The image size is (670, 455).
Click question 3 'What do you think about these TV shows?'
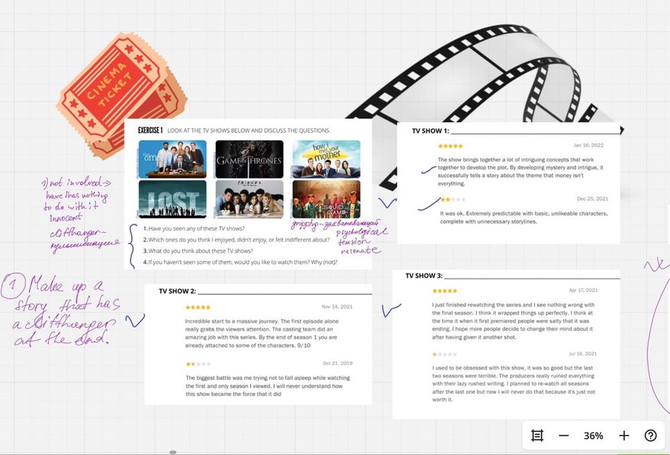click(x=198, y=251)
